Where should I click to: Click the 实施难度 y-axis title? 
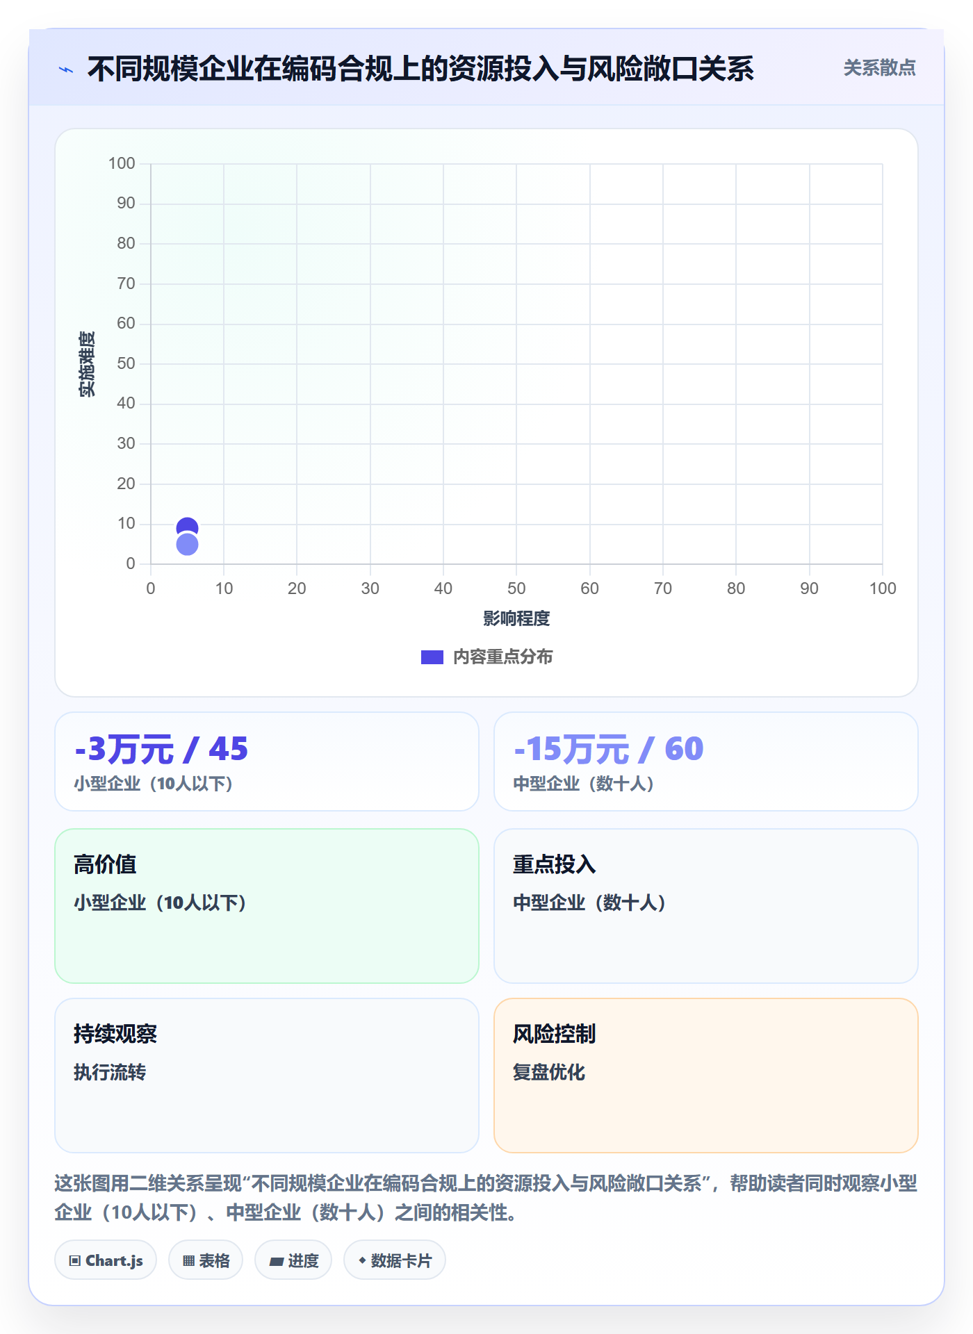87,364
